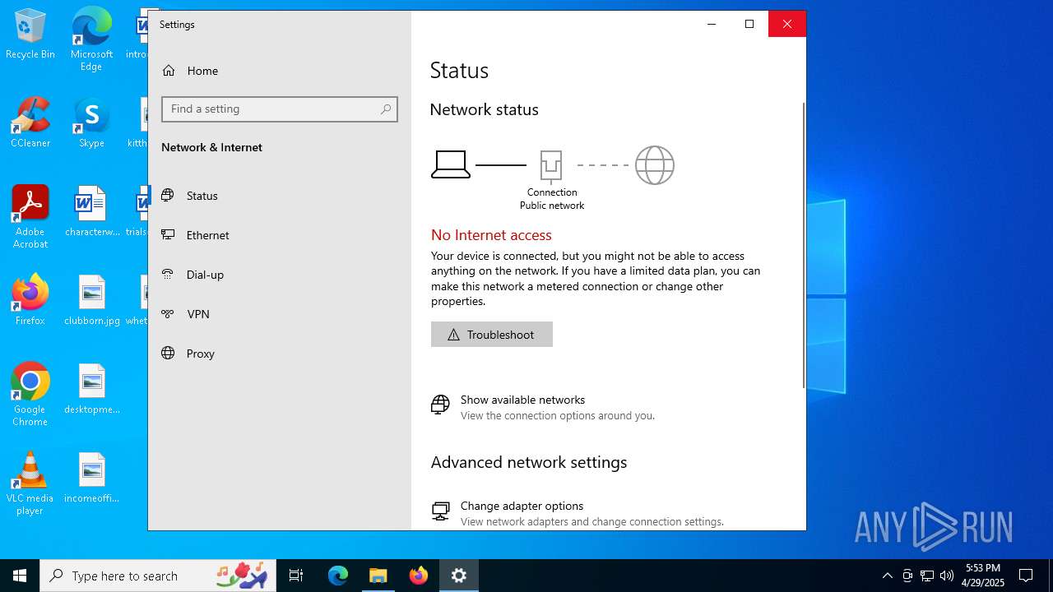The width and height of the screenshot is (1053, 592).
Task: Click Change adapter options
Action: pyautogui.click(x=522, y=506)
